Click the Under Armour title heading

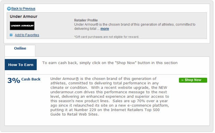(24, 17)
